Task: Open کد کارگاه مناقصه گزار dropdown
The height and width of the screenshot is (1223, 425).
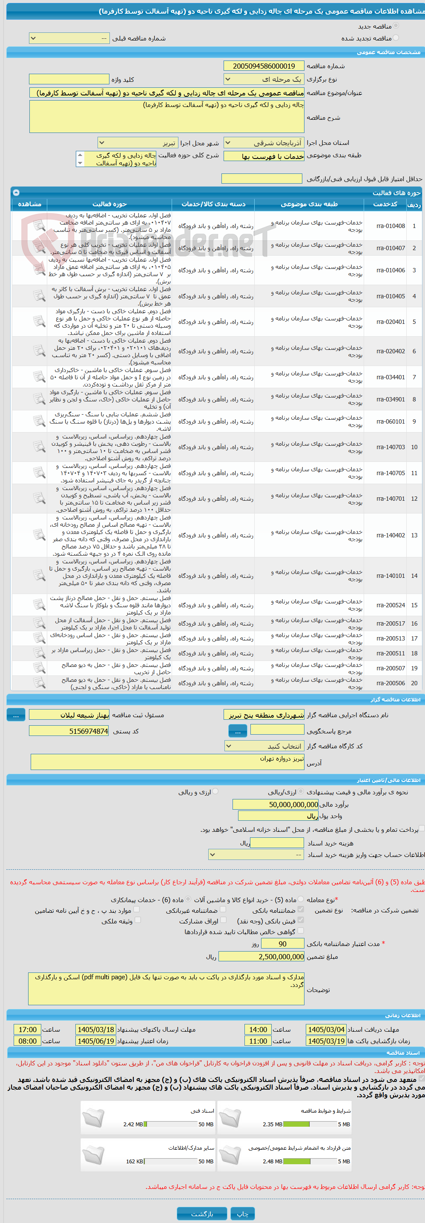Action: pyautogui.click(x=264, y=746)
